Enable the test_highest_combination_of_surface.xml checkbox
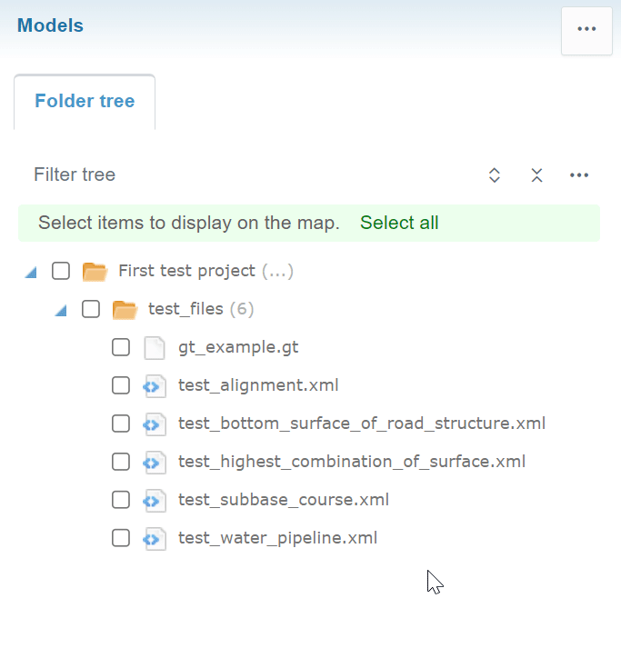 [x=121, y=462]
